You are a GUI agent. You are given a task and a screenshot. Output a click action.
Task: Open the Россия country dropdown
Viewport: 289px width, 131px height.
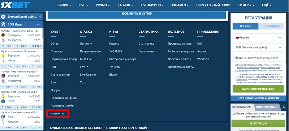pyautogui.click(x=258, y=37)
